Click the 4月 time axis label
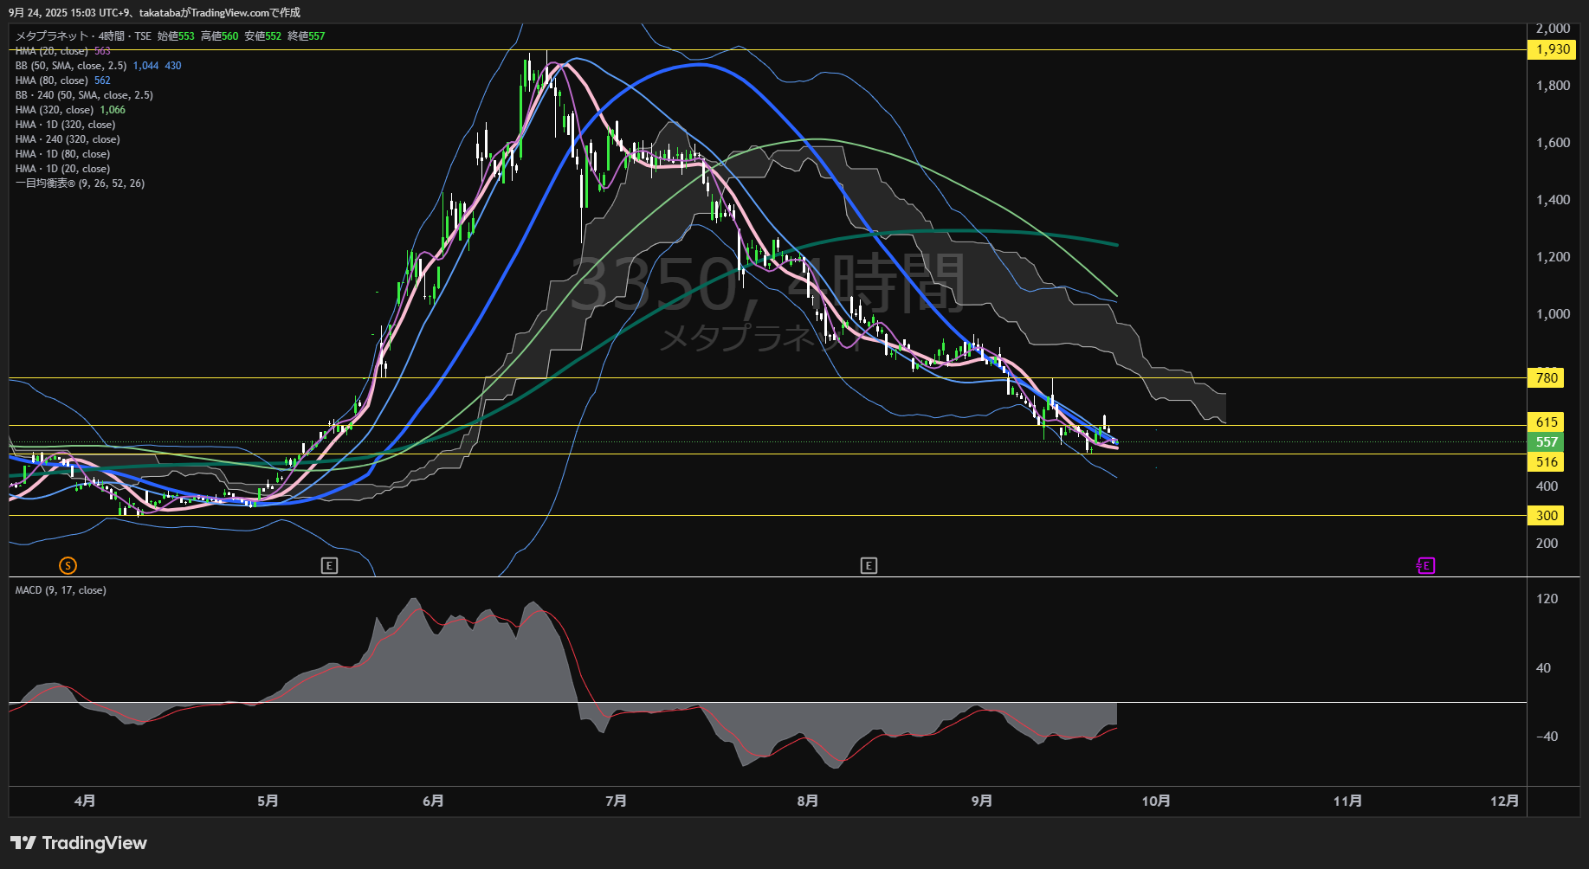The width and height of the screenshot is (1589, 869). (x=85, y=801)
